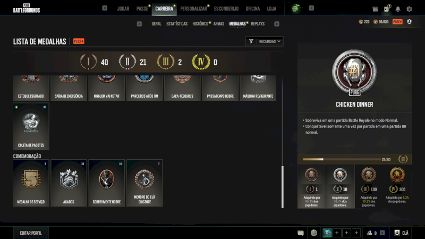Click the player avatar slot

[327, 233]
